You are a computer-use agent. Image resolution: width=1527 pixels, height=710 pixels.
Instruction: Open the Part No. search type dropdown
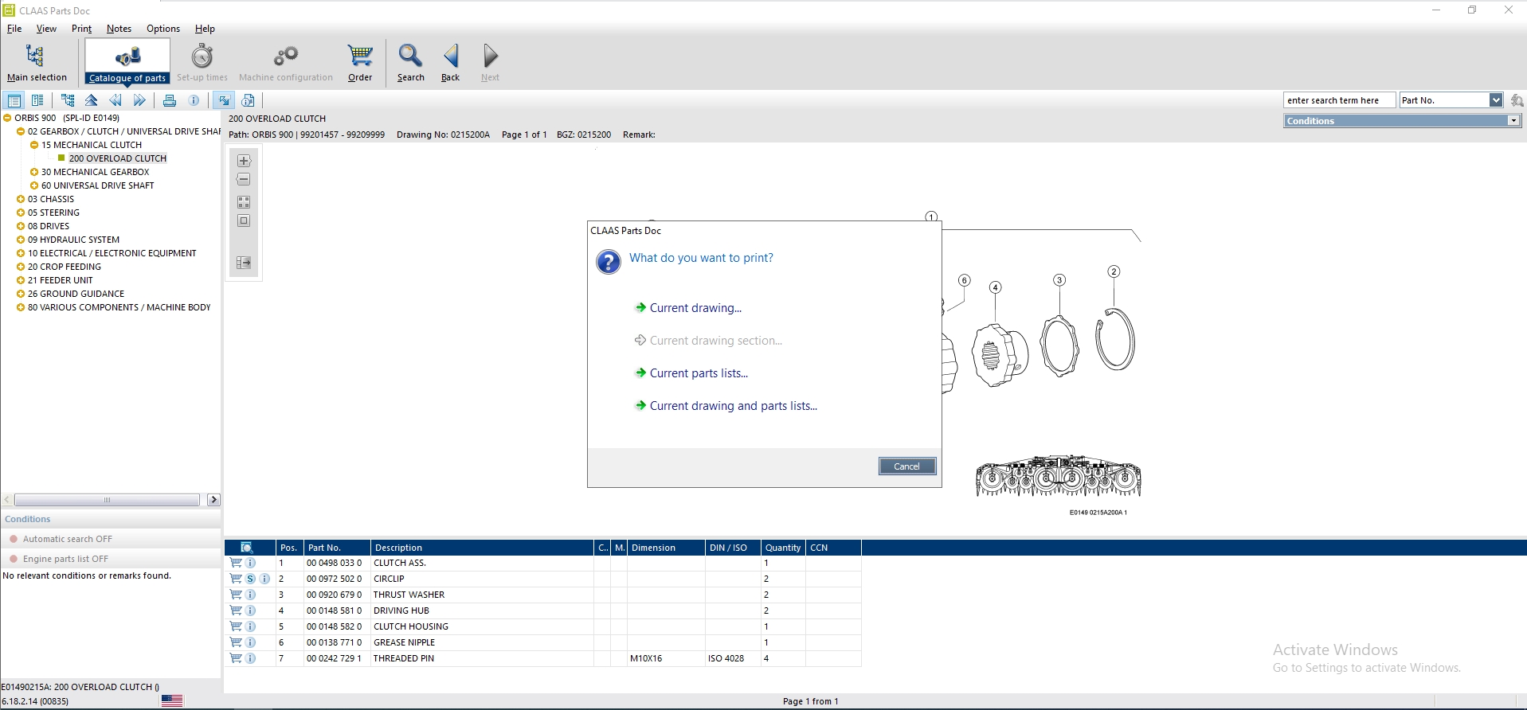1496,100
